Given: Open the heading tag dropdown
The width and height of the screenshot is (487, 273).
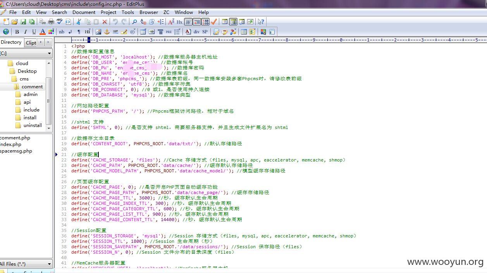Looking at the screenshot, I should click(88, 32).
